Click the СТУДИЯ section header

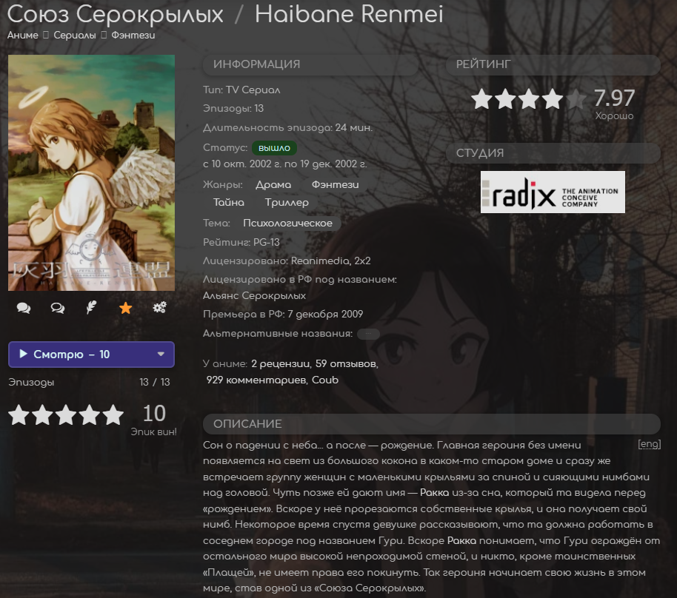click(553, 153)
